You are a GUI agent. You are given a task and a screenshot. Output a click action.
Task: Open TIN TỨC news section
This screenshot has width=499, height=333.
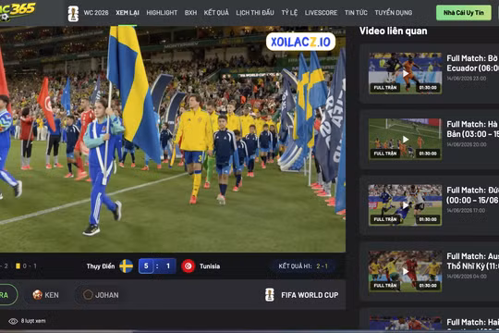pos(356,13)
